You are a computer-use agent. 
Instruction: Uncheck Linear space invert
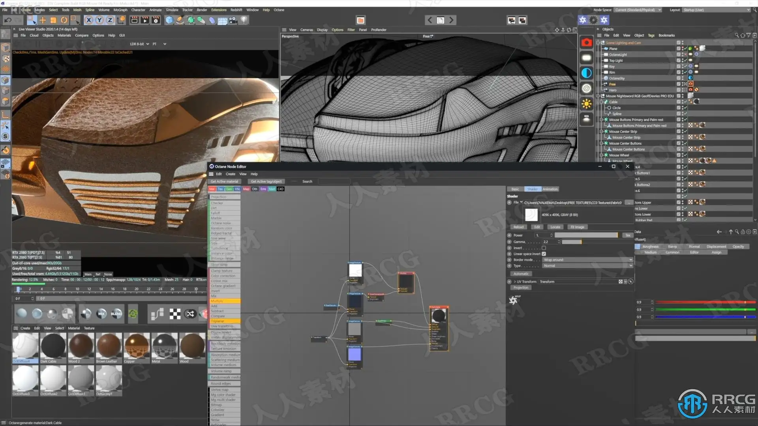pos(544,254)
